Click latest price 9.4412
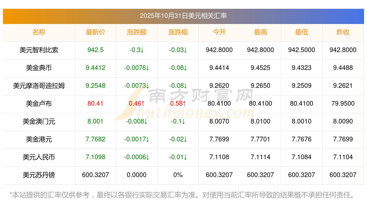 coord(95,68)
